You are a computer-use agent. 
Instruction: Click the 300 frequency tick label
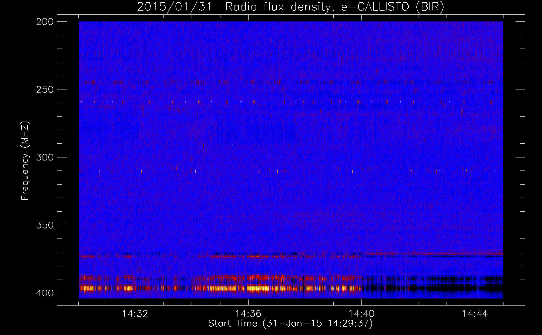[x=45, y=157]
